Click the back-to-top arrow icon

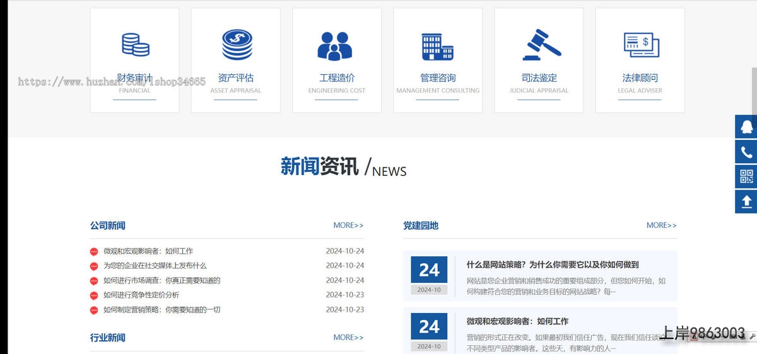746,202
